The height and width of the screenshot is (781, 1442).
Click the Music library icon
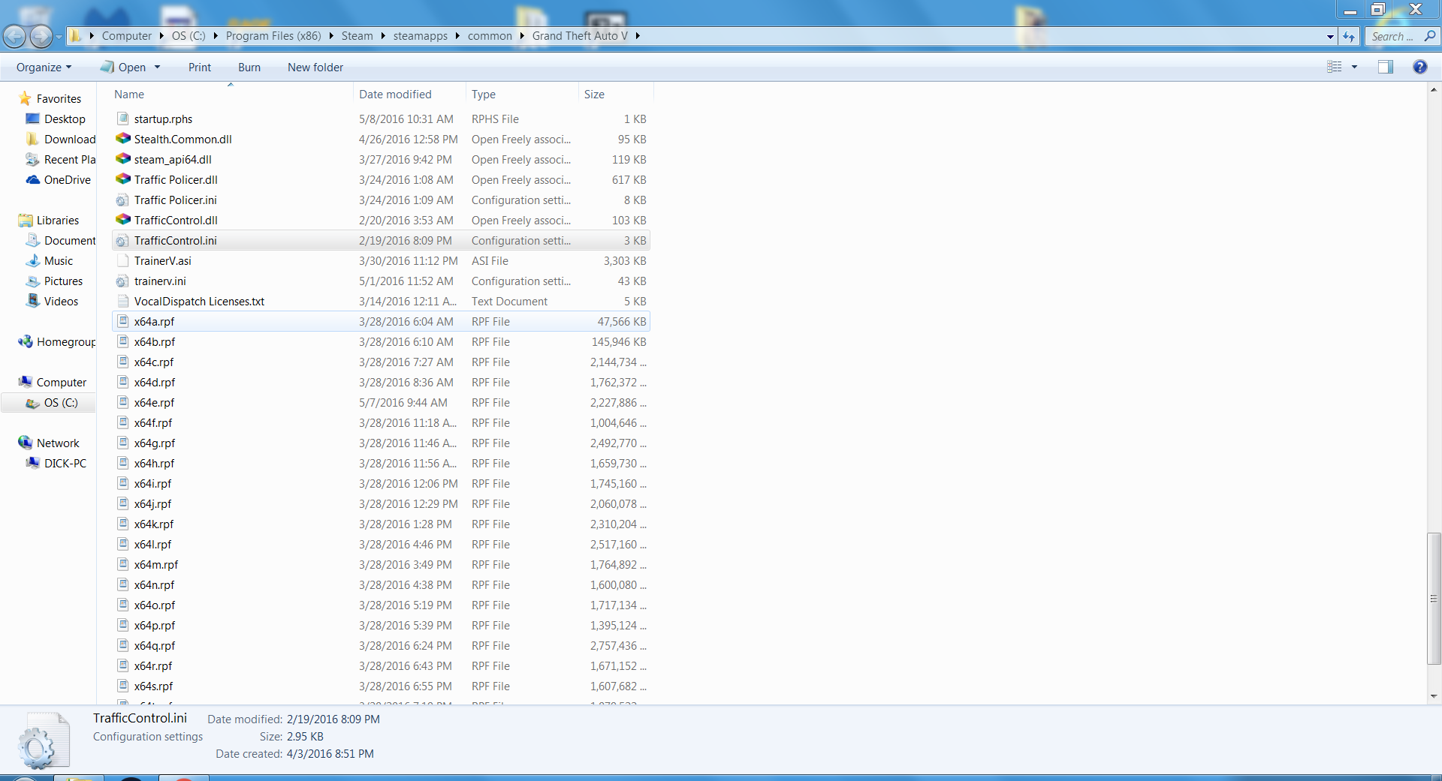pyautogui.click(x=33, y=260)
